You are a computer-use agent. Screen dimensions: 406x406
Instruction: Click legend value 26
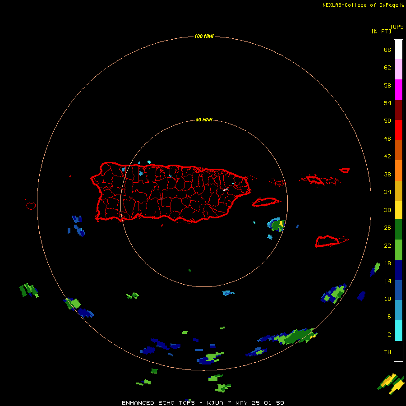click(x=388, y=228)
